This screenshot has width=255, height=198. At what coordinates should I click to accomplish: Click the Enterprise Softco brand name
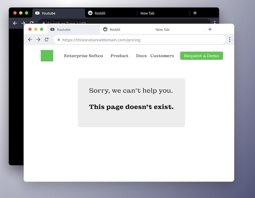(x=84, y=56)
